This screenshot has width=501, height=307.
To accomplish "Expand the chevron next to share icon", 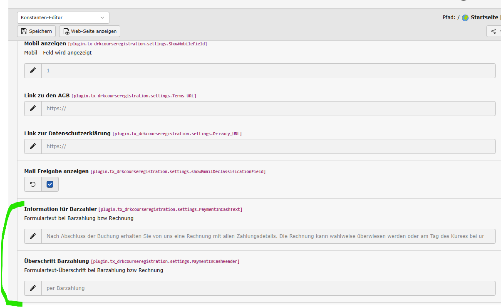I will coord(499,31).
